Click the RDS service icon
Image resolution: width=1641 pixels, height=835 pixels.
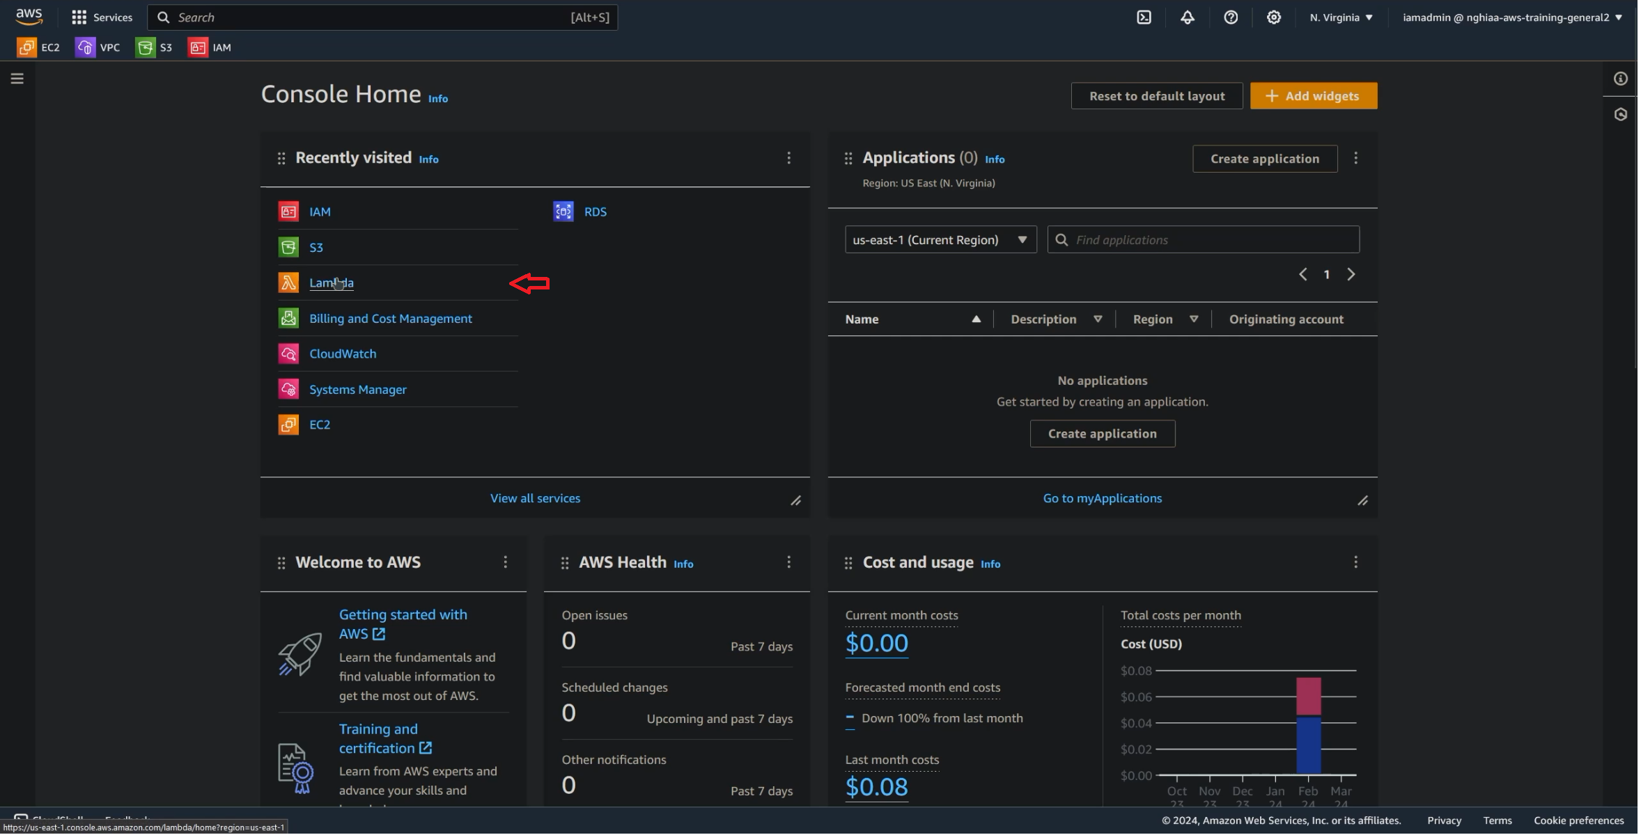click(563, 212)
